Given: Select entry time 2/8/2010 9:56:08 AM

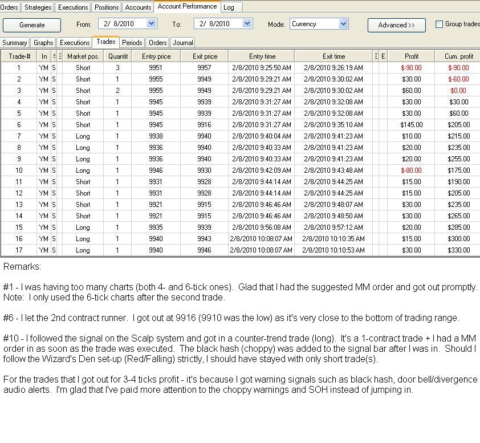Looking at the screenshot, I should [262, 227].
